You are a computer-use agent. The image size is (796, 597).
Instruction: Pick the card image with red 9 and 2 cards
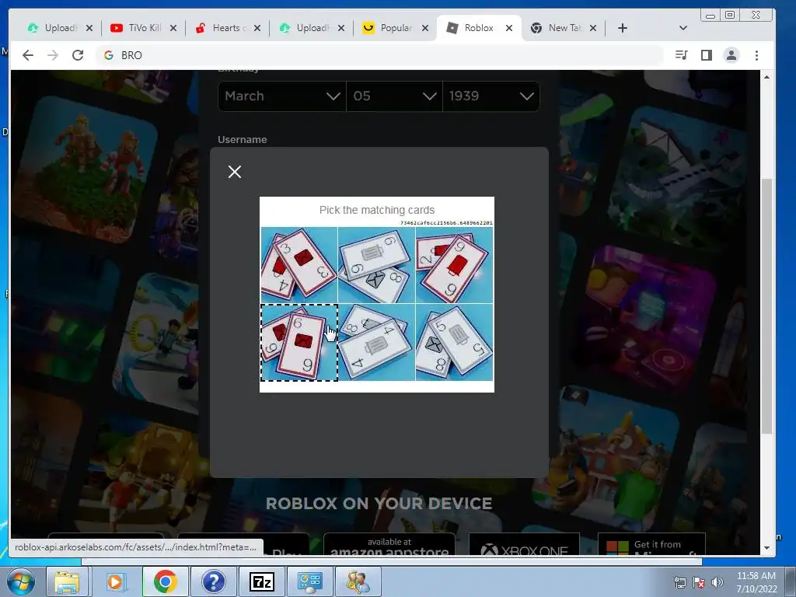click(x=454, y=265)
